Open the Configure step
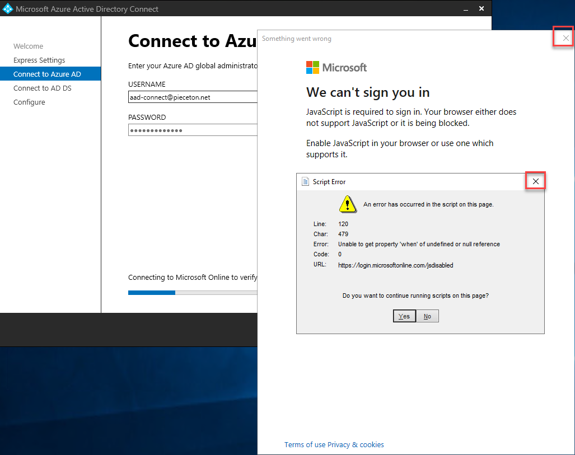This screenshot has height=455, width=575. pyautogui.click(x=29, y=102)
